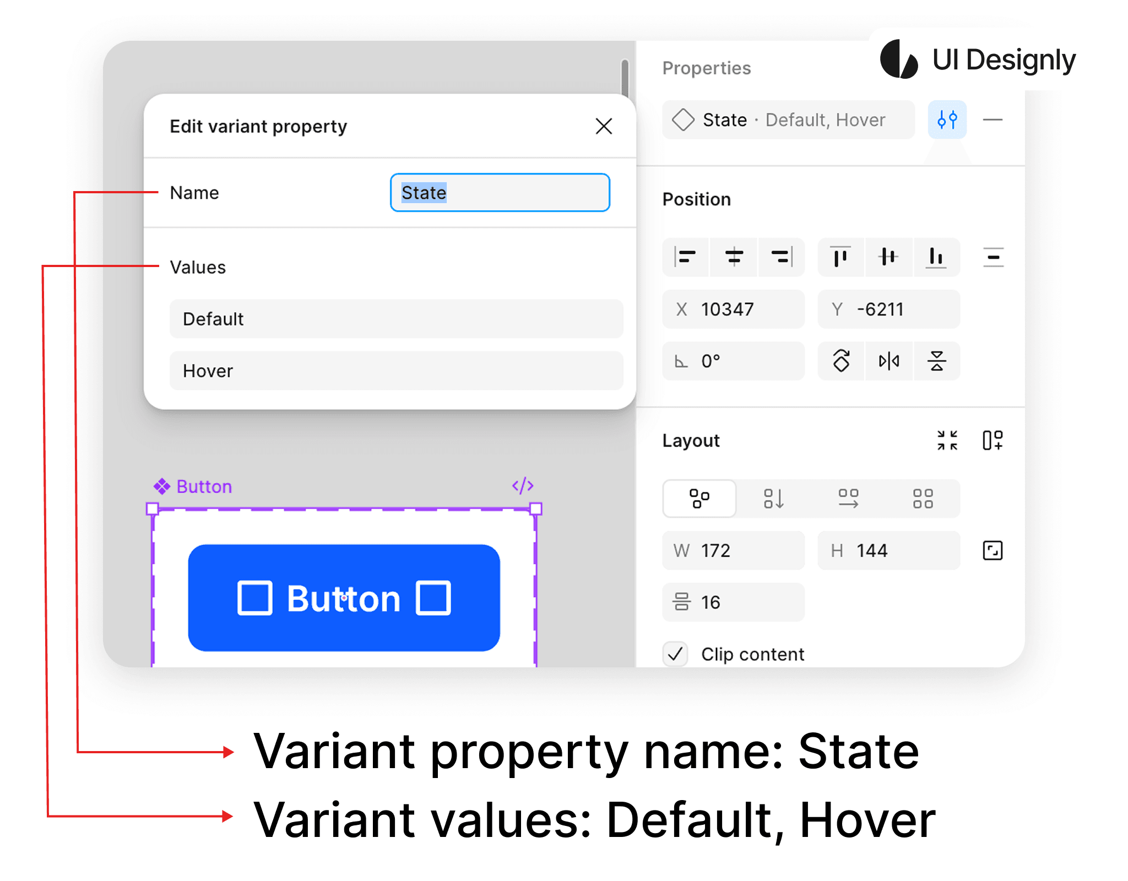1128x881 pixels.
Task: Click the flip vertical icon
Action: [x=936, y=361]
